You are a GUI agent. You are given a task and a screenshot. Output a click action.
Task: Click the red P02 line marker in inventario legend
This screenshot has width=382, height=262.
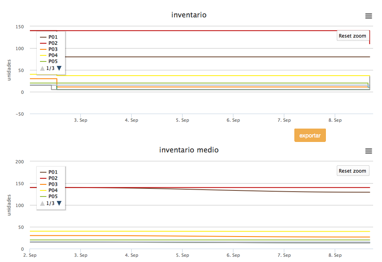pyautogui.click(x=43, y=42)
